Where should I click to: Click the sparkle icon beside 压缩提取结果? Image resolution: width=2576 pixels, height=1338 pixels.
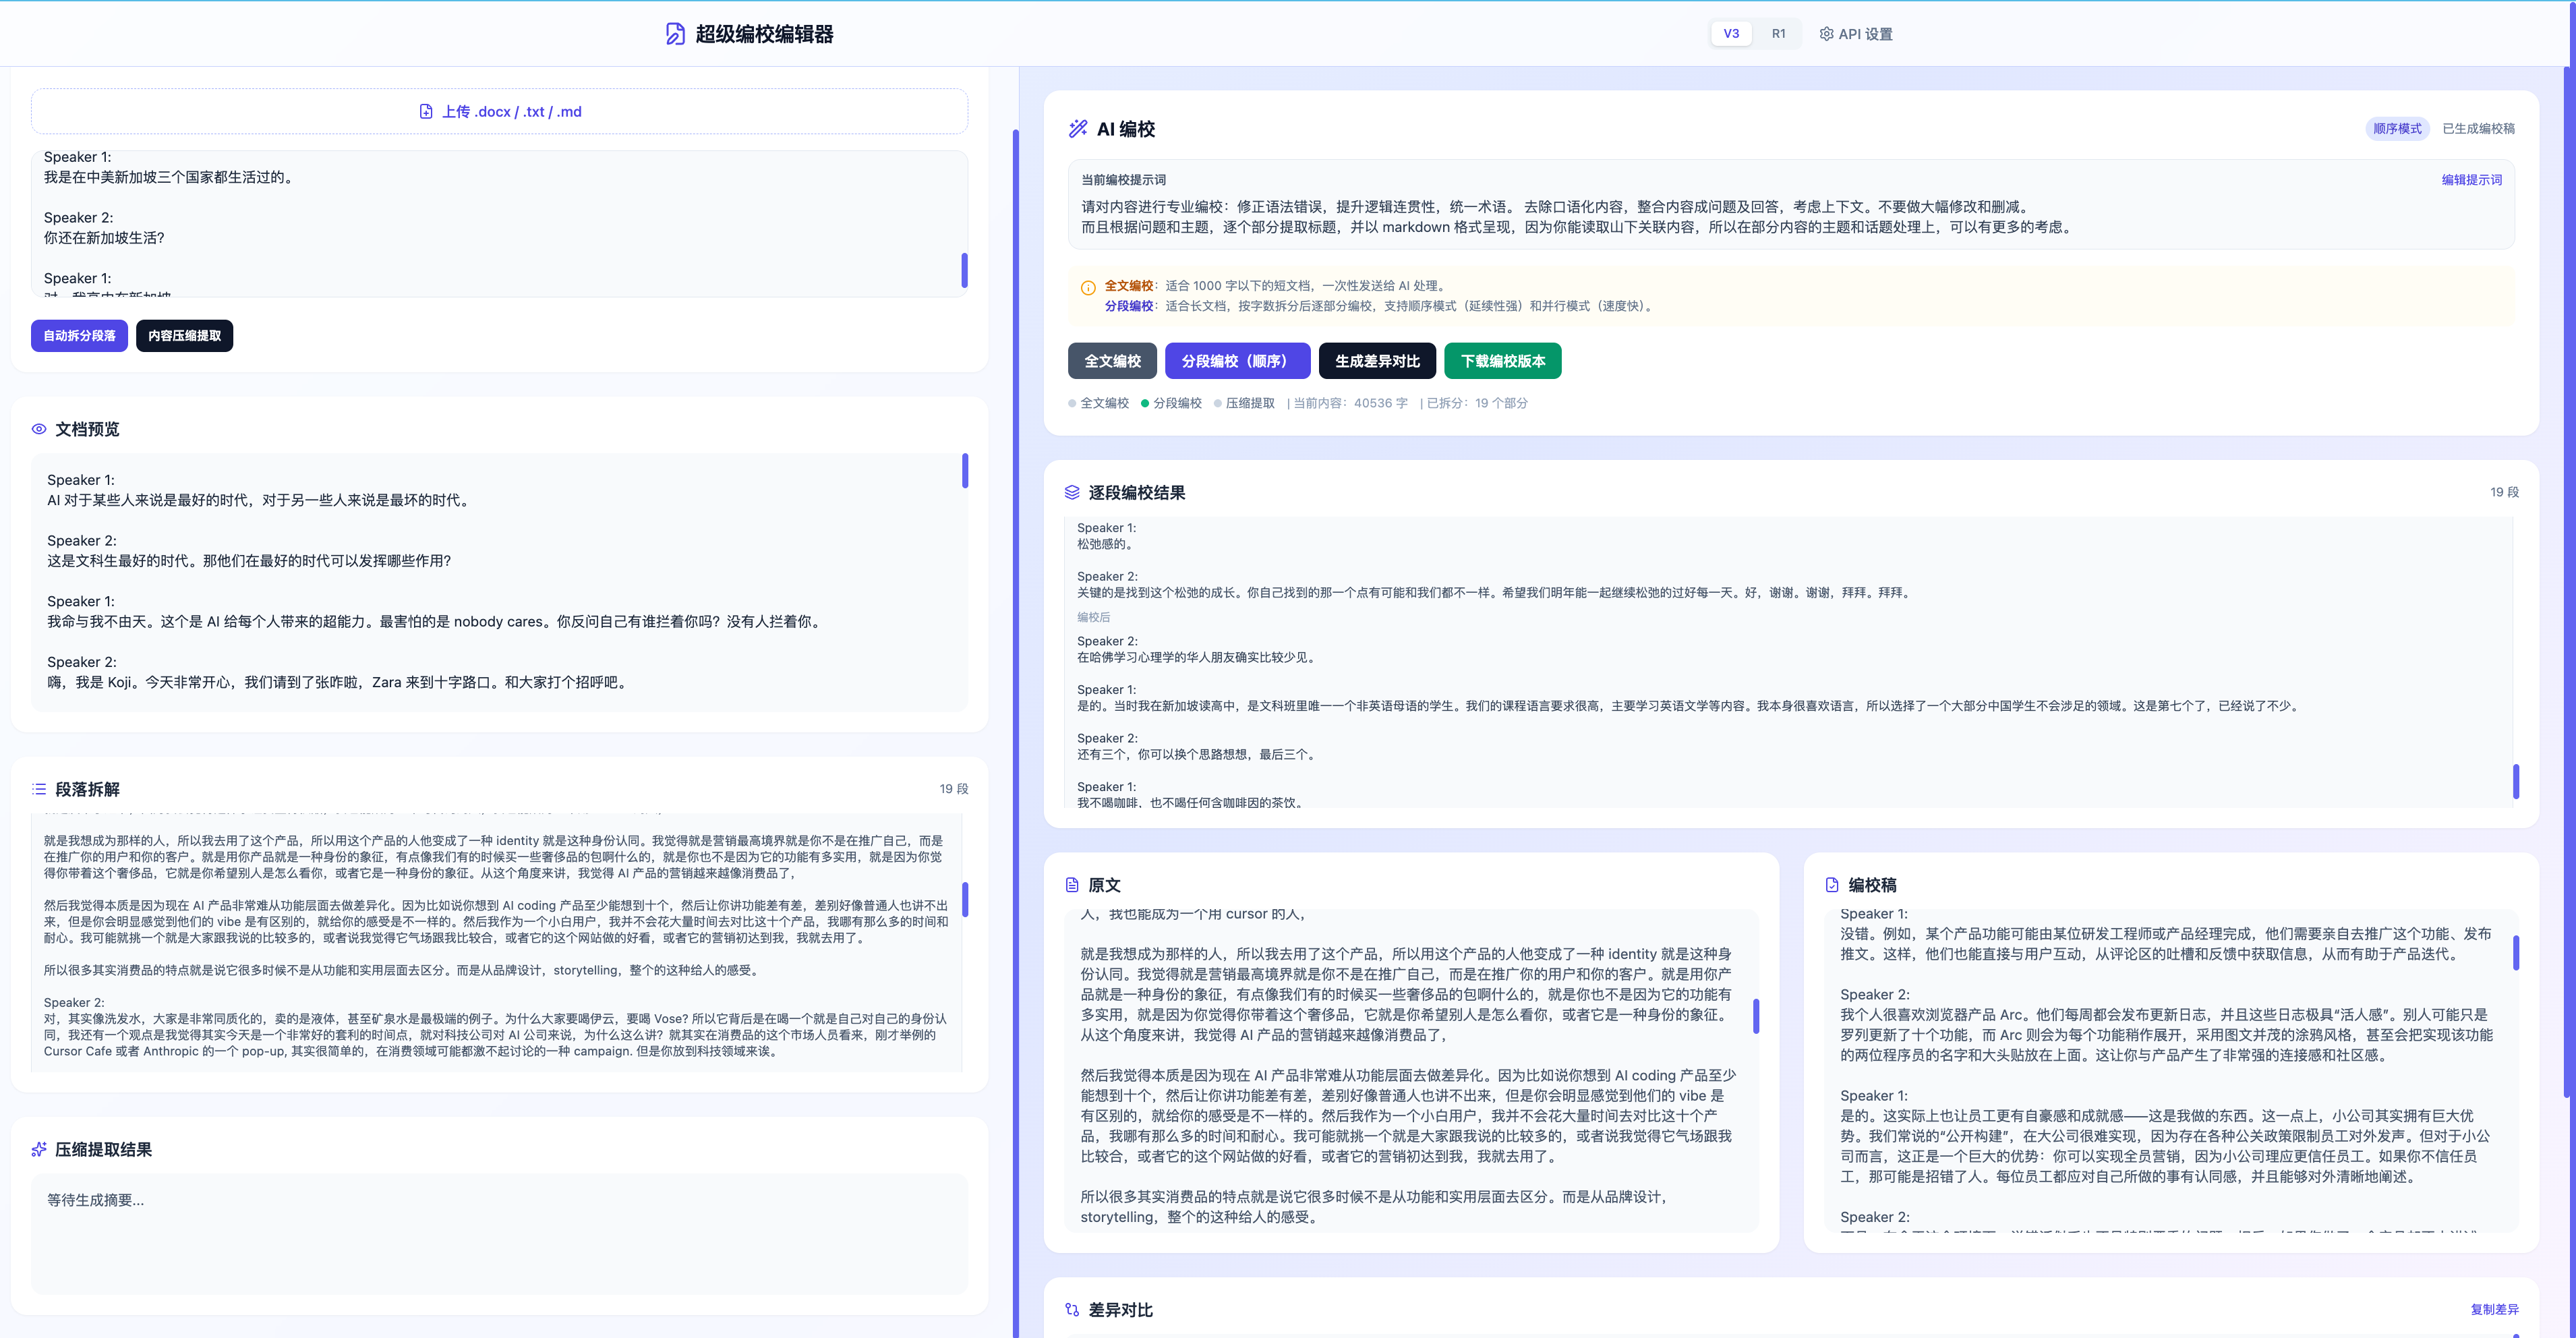39,1149
